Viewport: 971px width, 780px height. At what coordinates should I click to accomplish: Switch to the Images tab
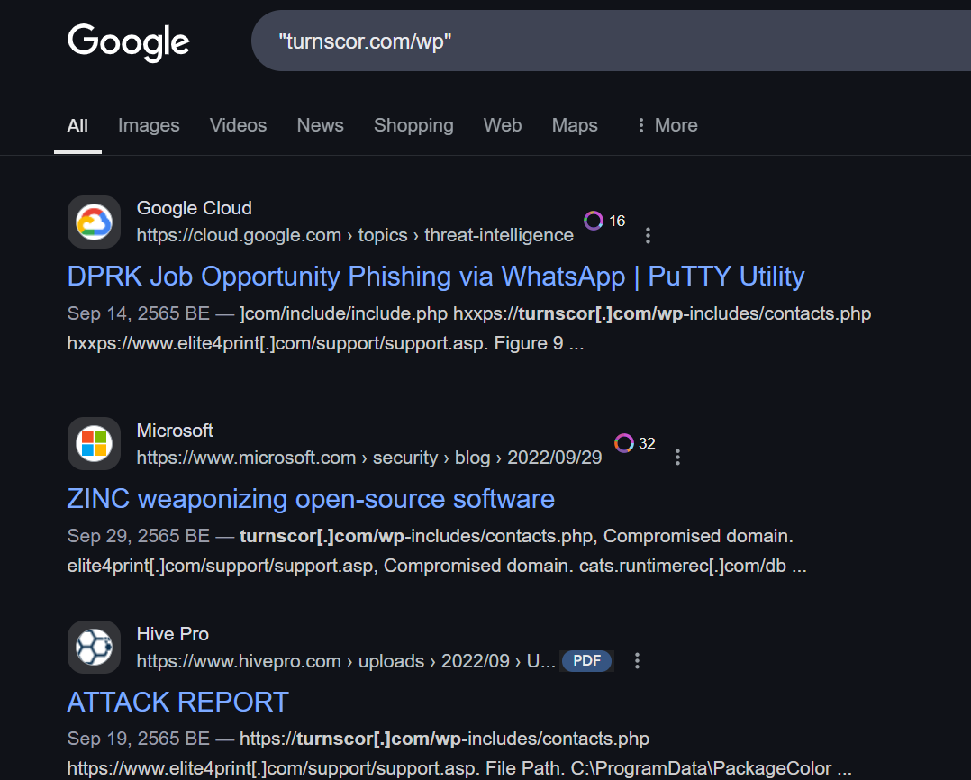point(149,126)
